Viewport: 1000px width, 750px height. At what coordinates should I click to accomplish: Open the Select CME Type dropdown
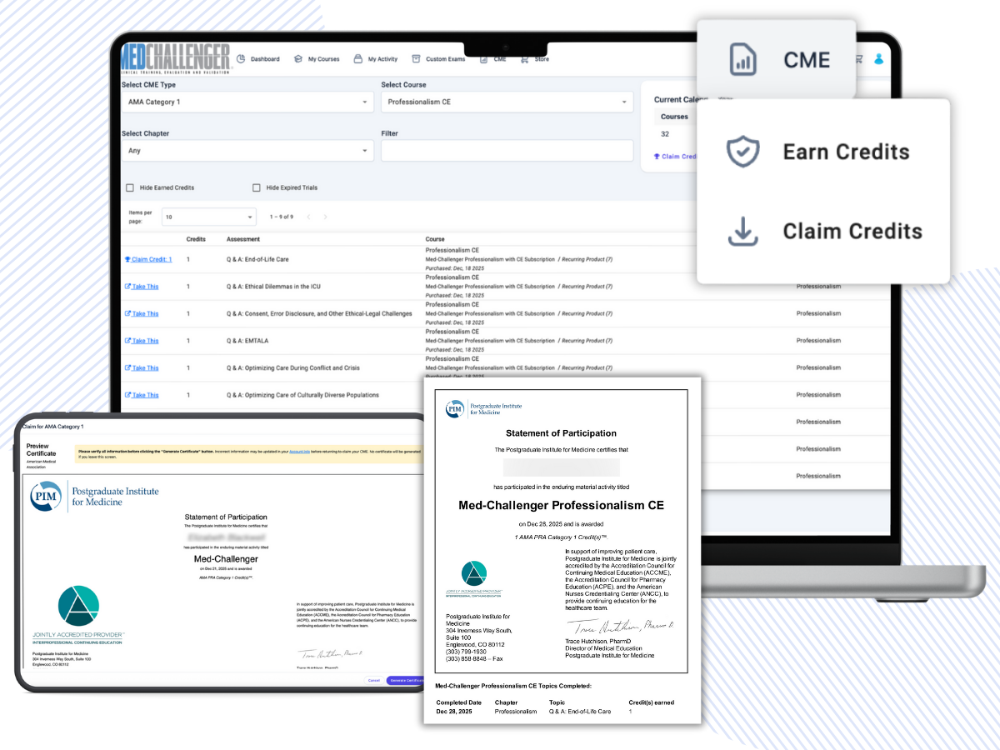pyautogui.click(x=247, y=100)
